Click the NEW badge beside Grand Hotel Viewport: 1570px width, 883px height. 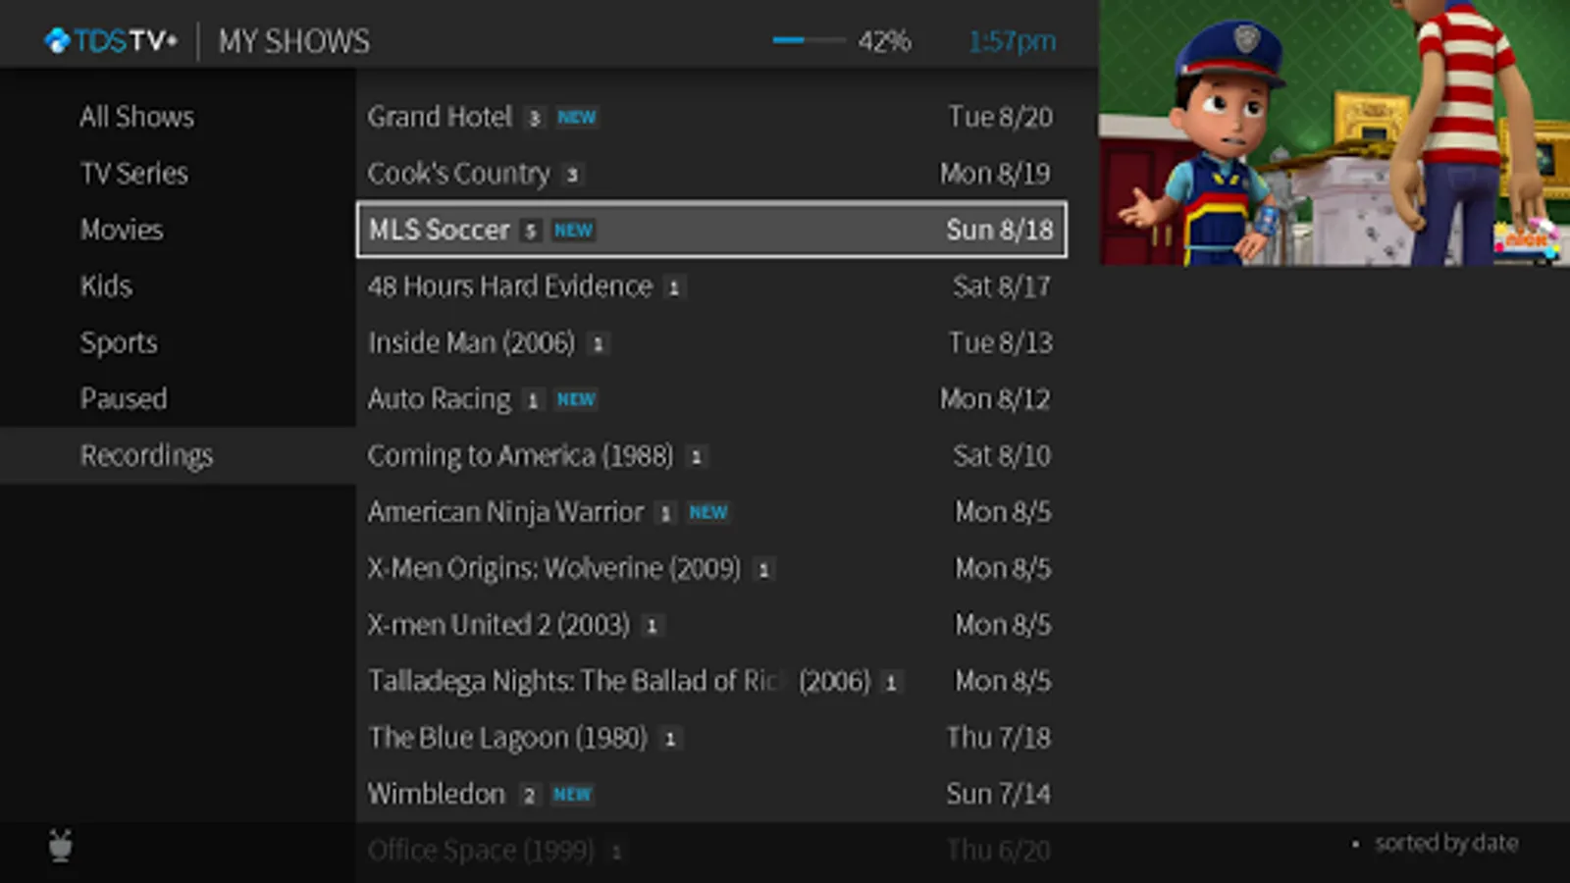[x=576, y=118]
